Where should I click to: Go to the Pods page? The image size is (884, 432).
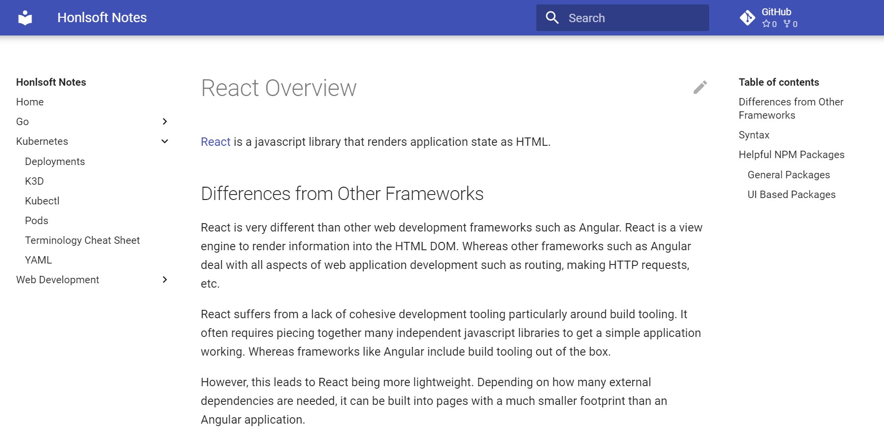[36, 221]
